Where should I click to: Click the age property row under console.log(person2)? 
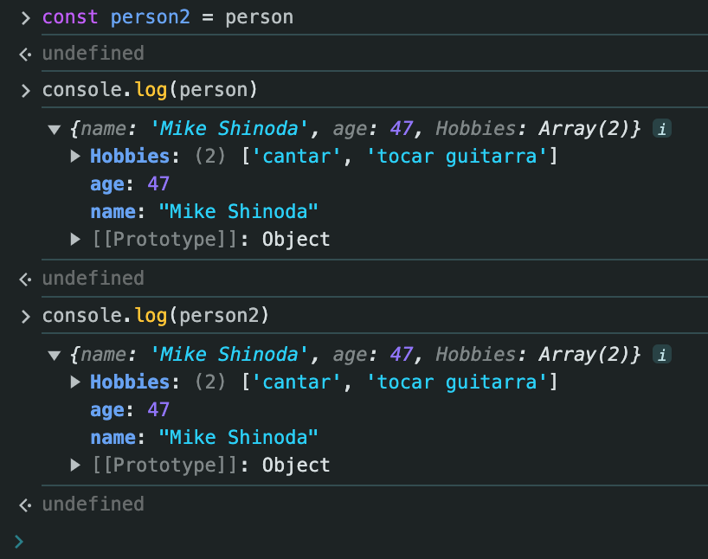point(130,410)
